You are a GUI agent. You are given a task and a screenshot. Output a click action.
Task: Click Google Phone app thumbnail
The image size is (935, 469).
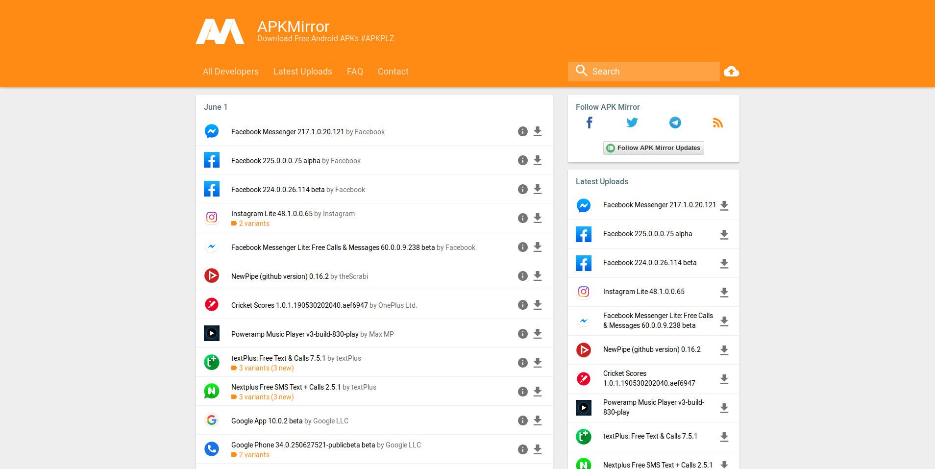pos(212,448)
